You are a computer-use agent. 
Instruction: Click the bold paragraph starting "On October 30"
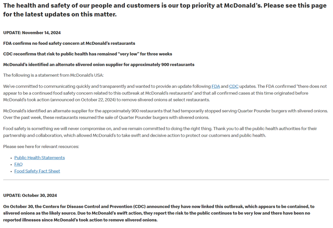click(x=159, y=213)
